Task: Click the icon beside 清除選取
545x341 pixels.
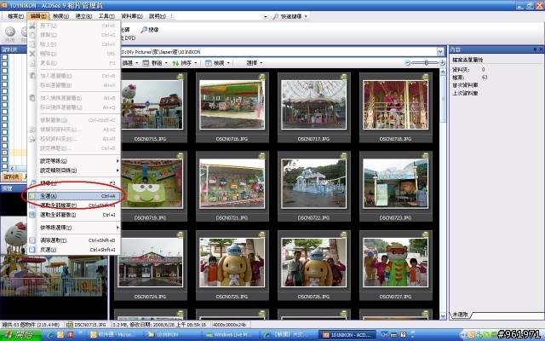Action: 32,240
